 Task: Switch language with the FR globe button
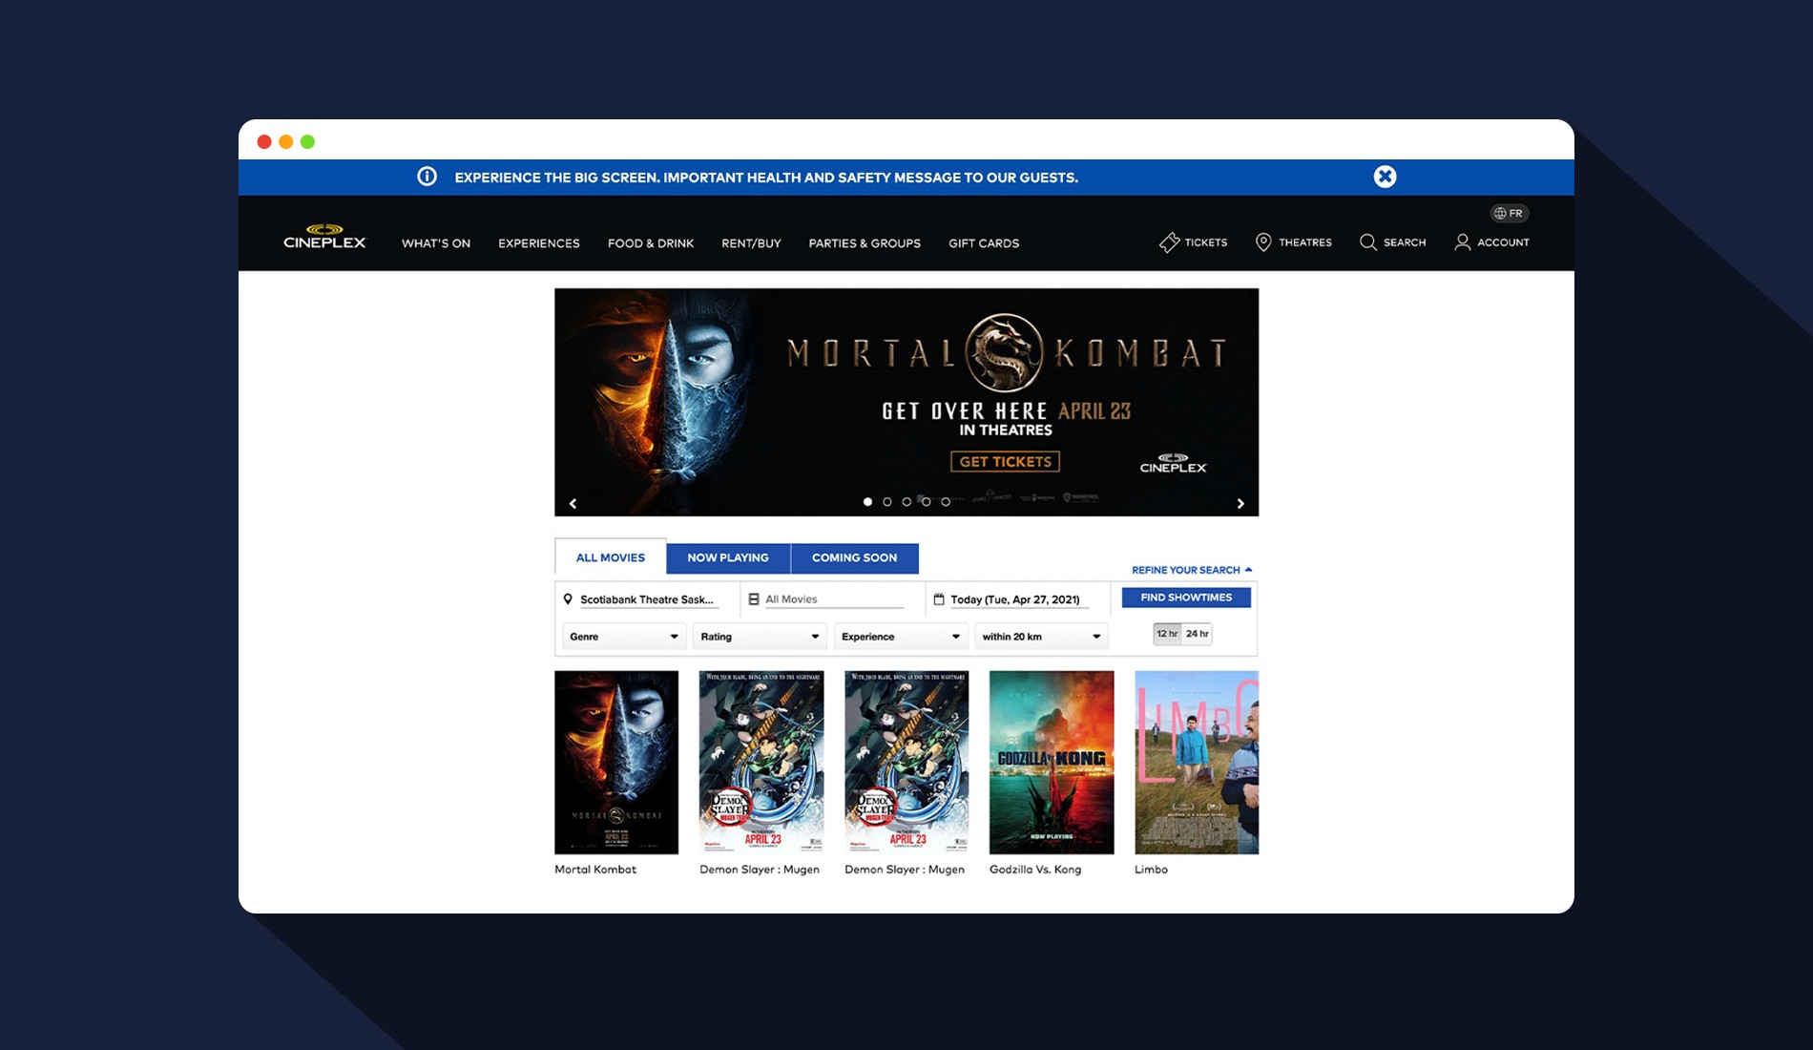click(x=1509, y=213)
